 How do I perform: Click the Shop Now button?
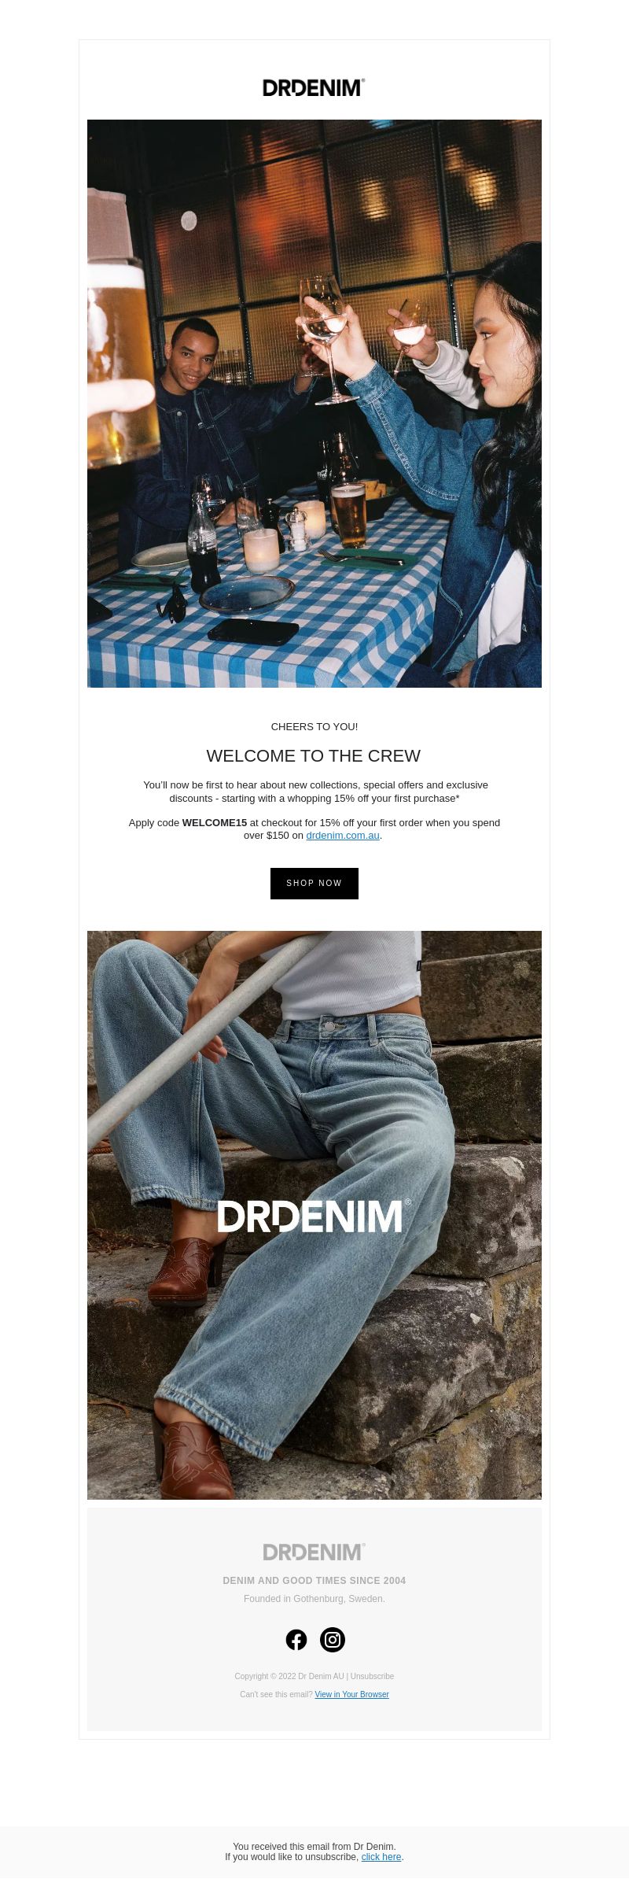314,883
